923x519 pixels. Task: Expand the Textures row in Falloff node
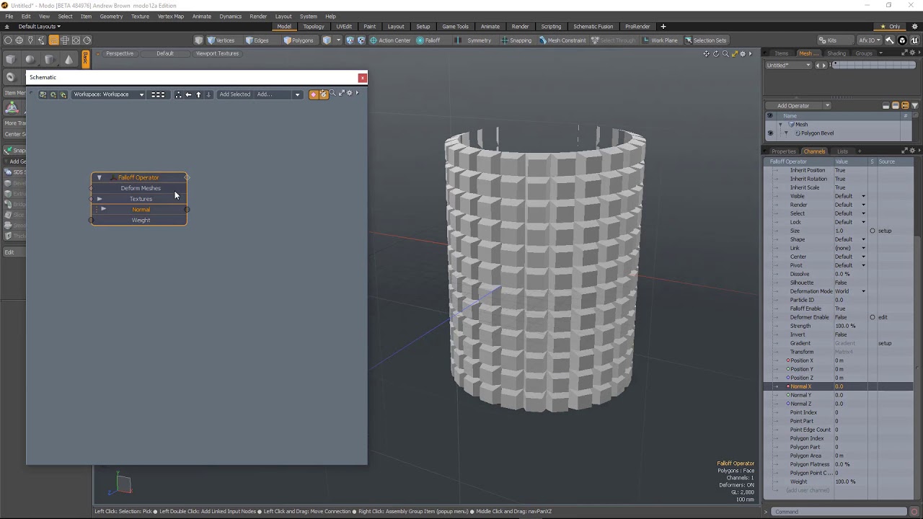(x=100, y=199)
